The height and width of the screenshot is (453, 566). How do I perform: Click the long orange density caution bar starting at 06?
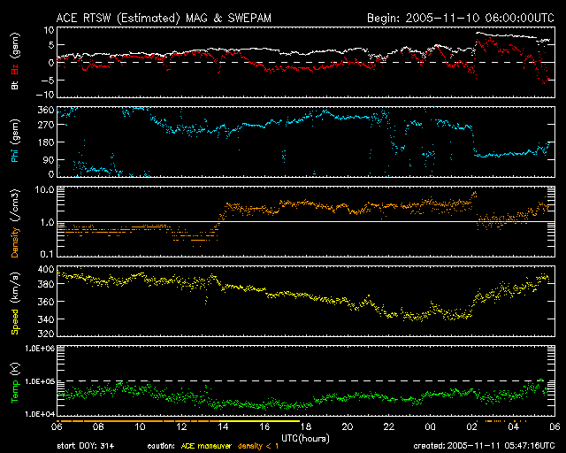[x=138, y=421]
